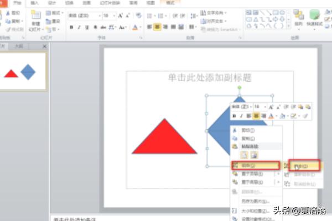The width and height of the screenshot is (332, 221).
Task: Open the Home ribbon tab
Action: [17, 3]
